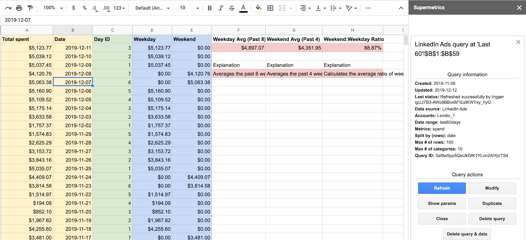Open the font family dropdown

[153, 8]
